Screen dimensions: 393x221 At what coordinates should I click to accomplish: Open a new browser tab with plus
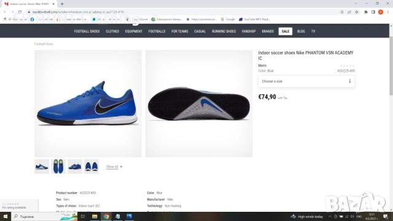pyautogui.click(x=62, y=4)
